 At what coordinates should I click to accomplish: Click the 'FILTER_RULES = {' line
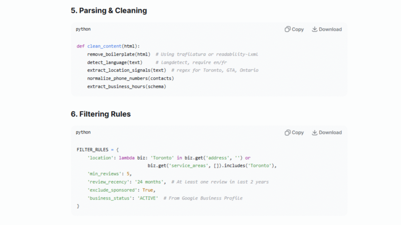coord(98,150)
